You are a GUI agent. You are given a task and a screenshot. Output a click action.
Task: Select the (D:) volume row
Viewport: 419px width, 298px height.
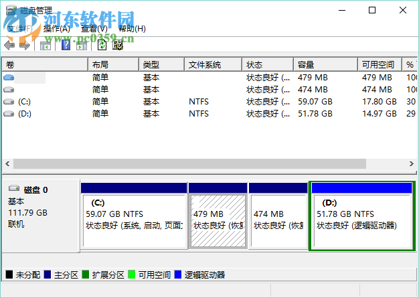[209, 114]
